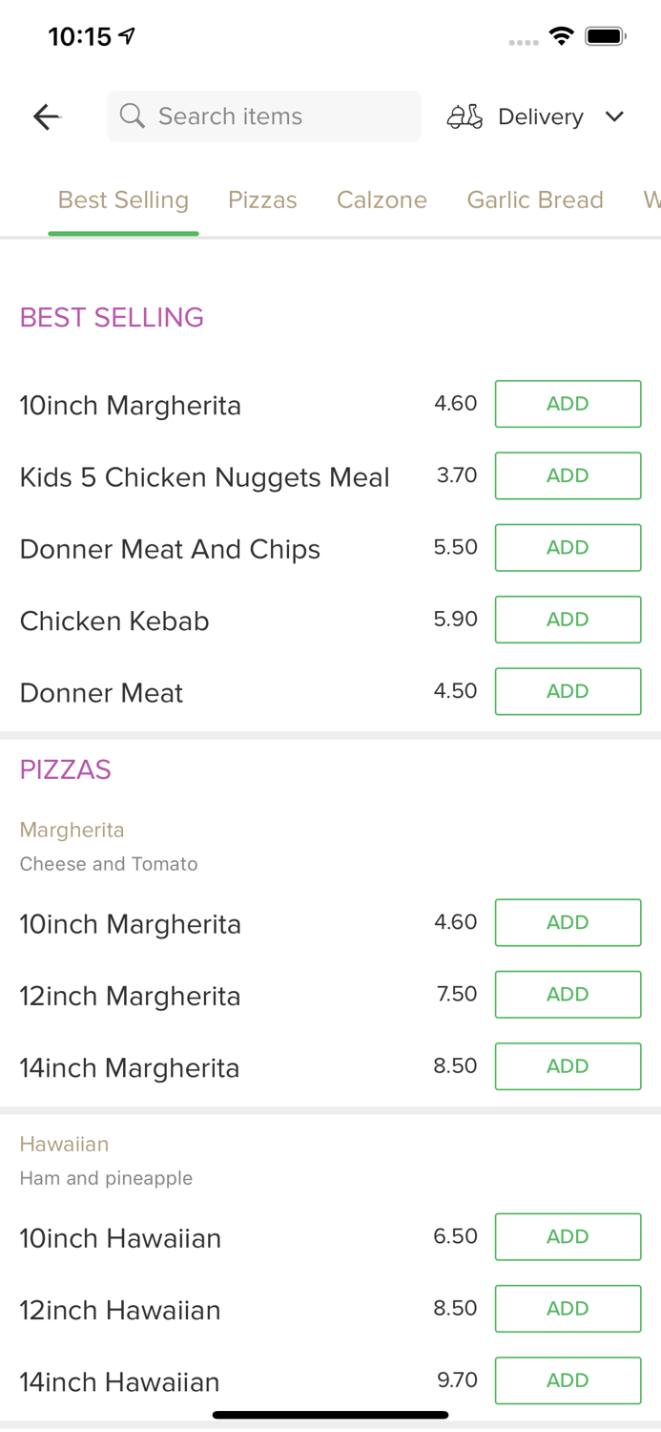
Task: Add the 12inch Hawaiian pizza
Action: coord(568,1309)
